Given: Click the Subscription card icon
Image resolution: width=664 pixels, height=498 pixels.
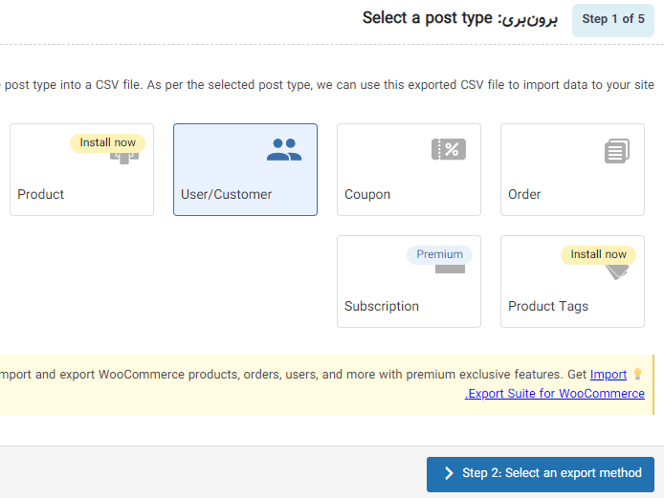Looking at the screenshot, I should (450, 270).
